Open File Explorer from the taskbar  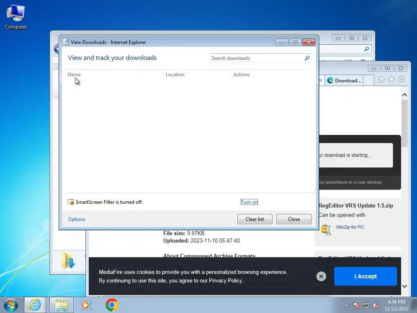point(61,305)
